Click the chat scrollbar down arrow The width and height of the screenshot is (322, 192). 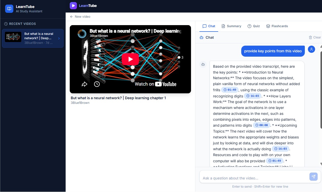[321, 164]
